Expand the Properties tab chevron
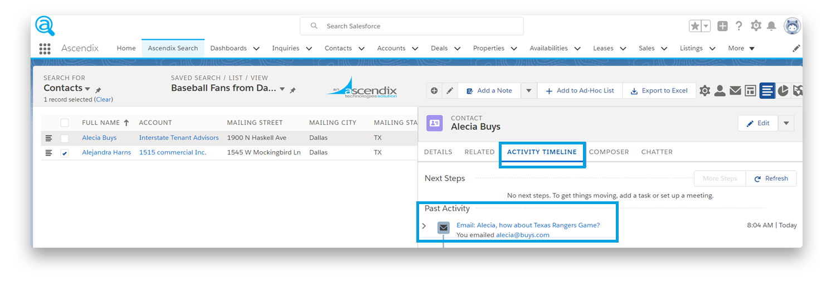This screenshot has height=290, width=836. pyautogui.click(x=514, y=49)
